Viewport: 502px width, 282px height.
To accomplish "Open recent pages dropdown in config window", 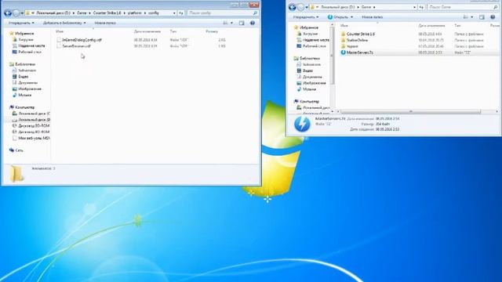I will pos(22,13).
